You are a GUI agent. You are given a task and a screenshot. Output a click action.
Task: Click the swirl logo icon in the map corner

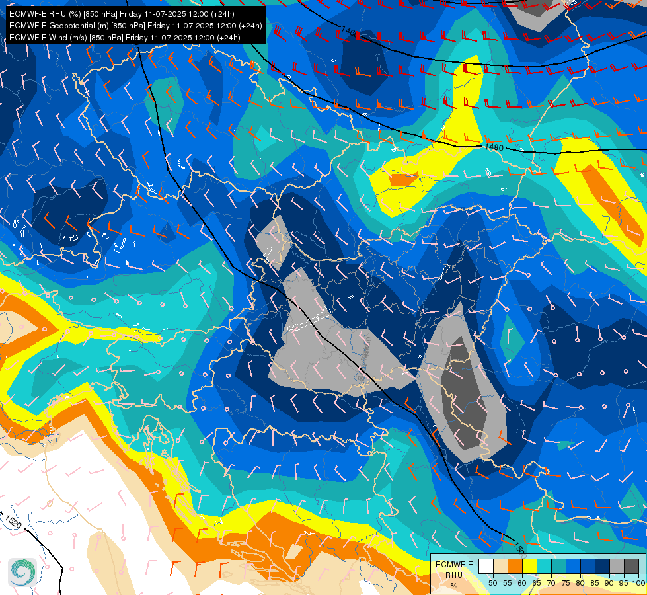[22, 573]
